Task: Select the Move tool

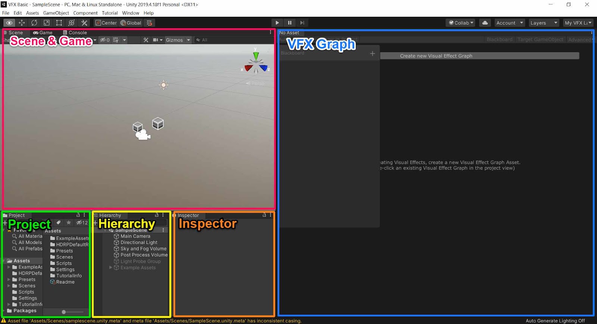Action: coord(22,23)
